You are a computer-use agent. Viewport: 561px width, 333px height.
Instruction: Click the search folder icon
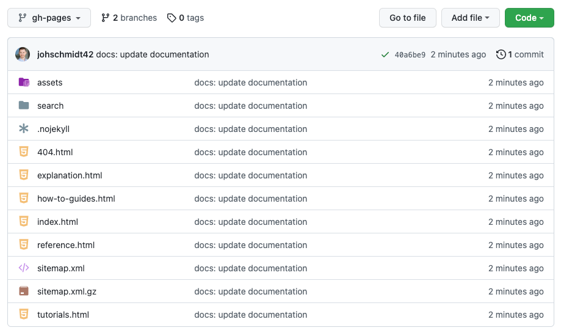coord(24,106)
